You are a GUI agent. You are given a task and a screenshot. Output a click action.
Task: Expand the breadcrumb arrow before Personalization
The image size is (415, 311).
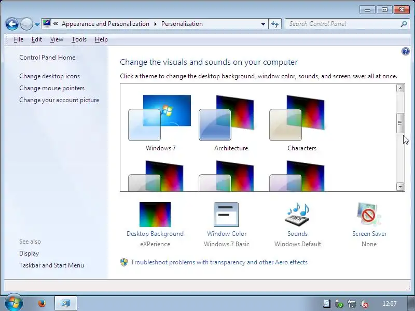[155, 24]
